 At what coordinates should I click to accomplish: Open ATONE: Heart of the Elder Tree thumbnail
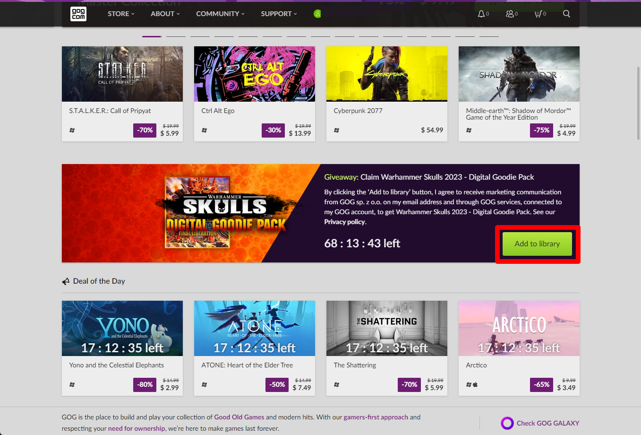255,328
